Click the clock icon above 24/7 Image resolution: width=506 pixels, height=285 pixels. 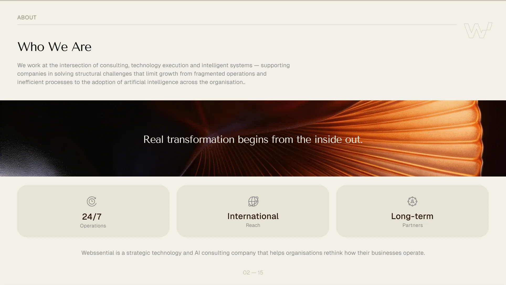click(x=92, y=201)
